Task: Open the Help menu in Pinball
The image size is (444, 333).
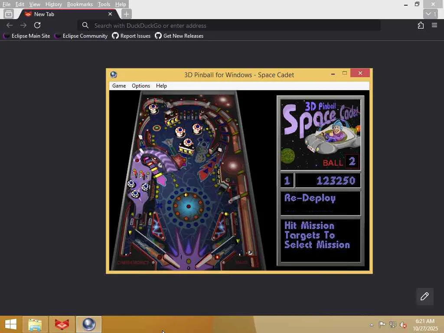Action: [x=161, y=86]
